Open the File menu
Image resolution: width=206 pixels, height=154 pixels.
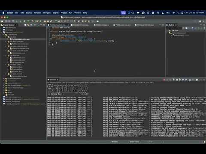[17, 13]
